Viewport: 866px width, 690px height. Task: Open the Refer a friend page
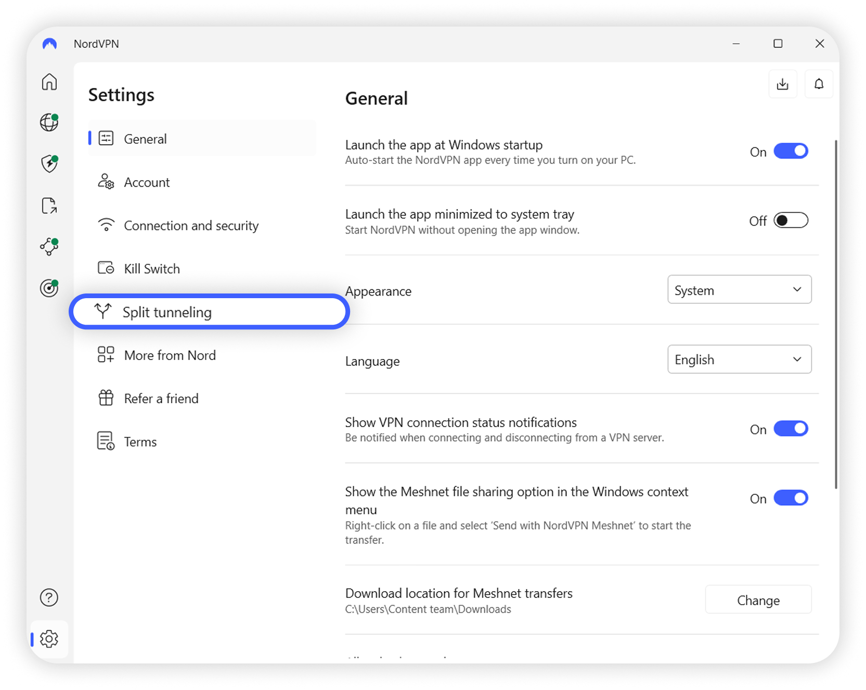pos(161,398)
